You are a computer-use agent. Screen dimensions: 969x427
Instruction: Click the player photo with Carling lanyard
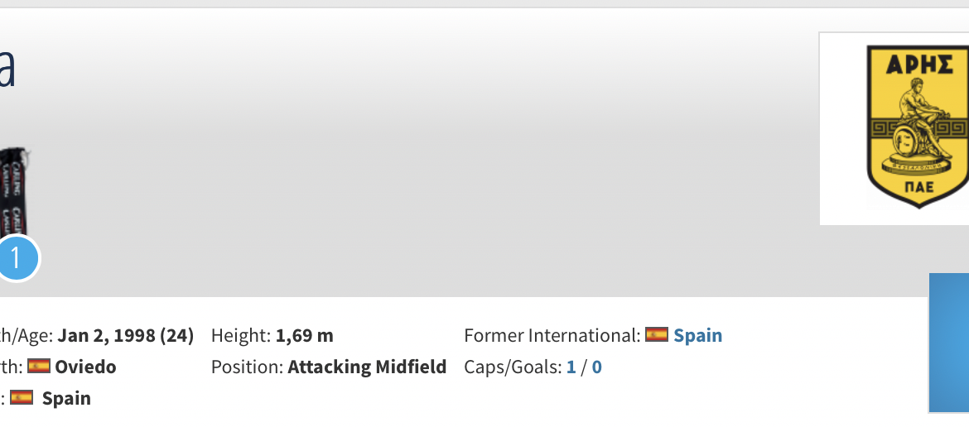(x=15, y=190)
